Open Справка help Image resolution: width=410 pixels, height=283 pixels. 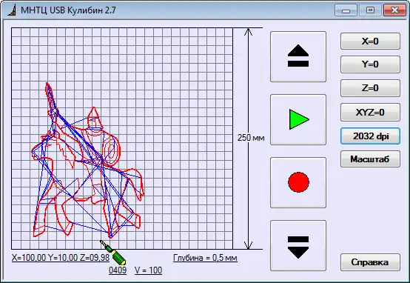click(x=370, y=262)
